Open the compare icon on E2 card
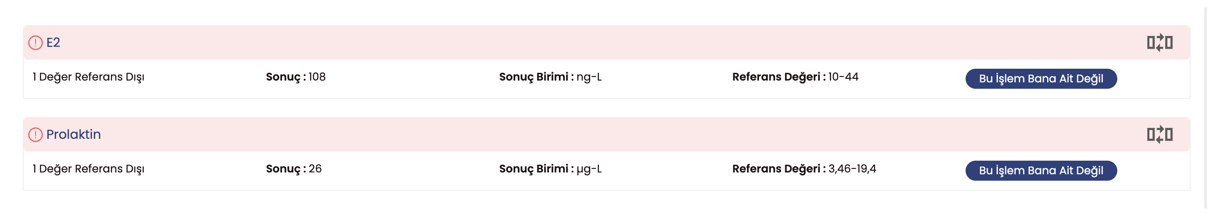The width and height of the screenshot is (1207, 223). coord(1159,43)
